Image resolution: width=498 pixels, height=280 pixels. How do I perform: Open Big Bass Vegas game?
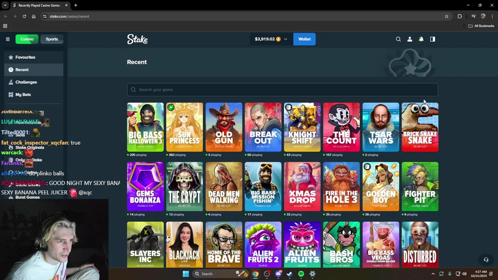381,245
